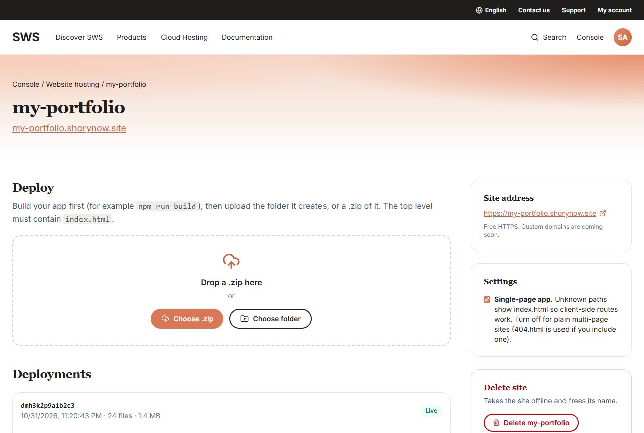644x433 pixels.
Task: Click the cloud upload icon in drop zone
Action: (x=231, y=261)
